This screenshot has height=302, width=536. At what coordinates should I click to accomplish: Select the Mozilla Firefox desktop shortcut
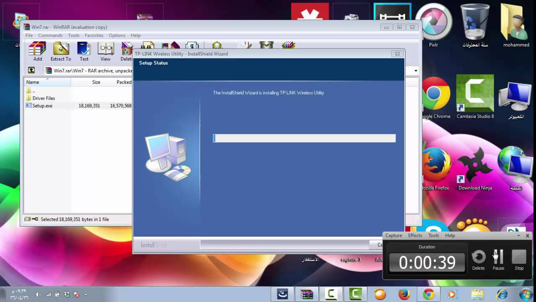(x=435, y=169)
